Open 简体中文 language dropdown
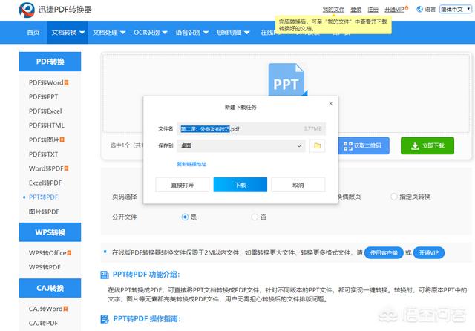 (456, 10)
